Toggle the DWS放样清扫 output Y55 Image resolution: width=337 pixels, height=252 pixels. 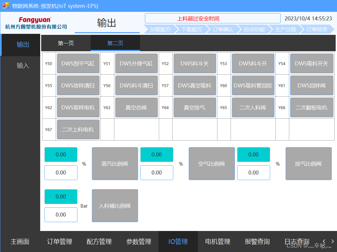[x=78, y=85]
